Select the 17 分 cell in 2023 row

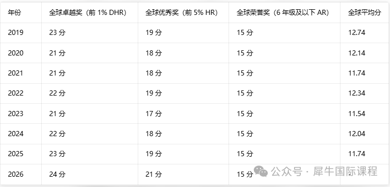tap(154, 114)
